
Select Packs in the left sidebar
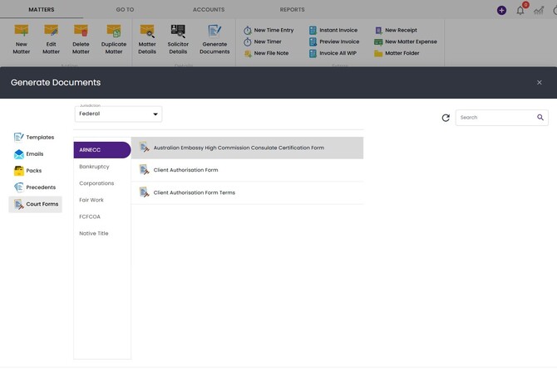(x=27, y=171)
